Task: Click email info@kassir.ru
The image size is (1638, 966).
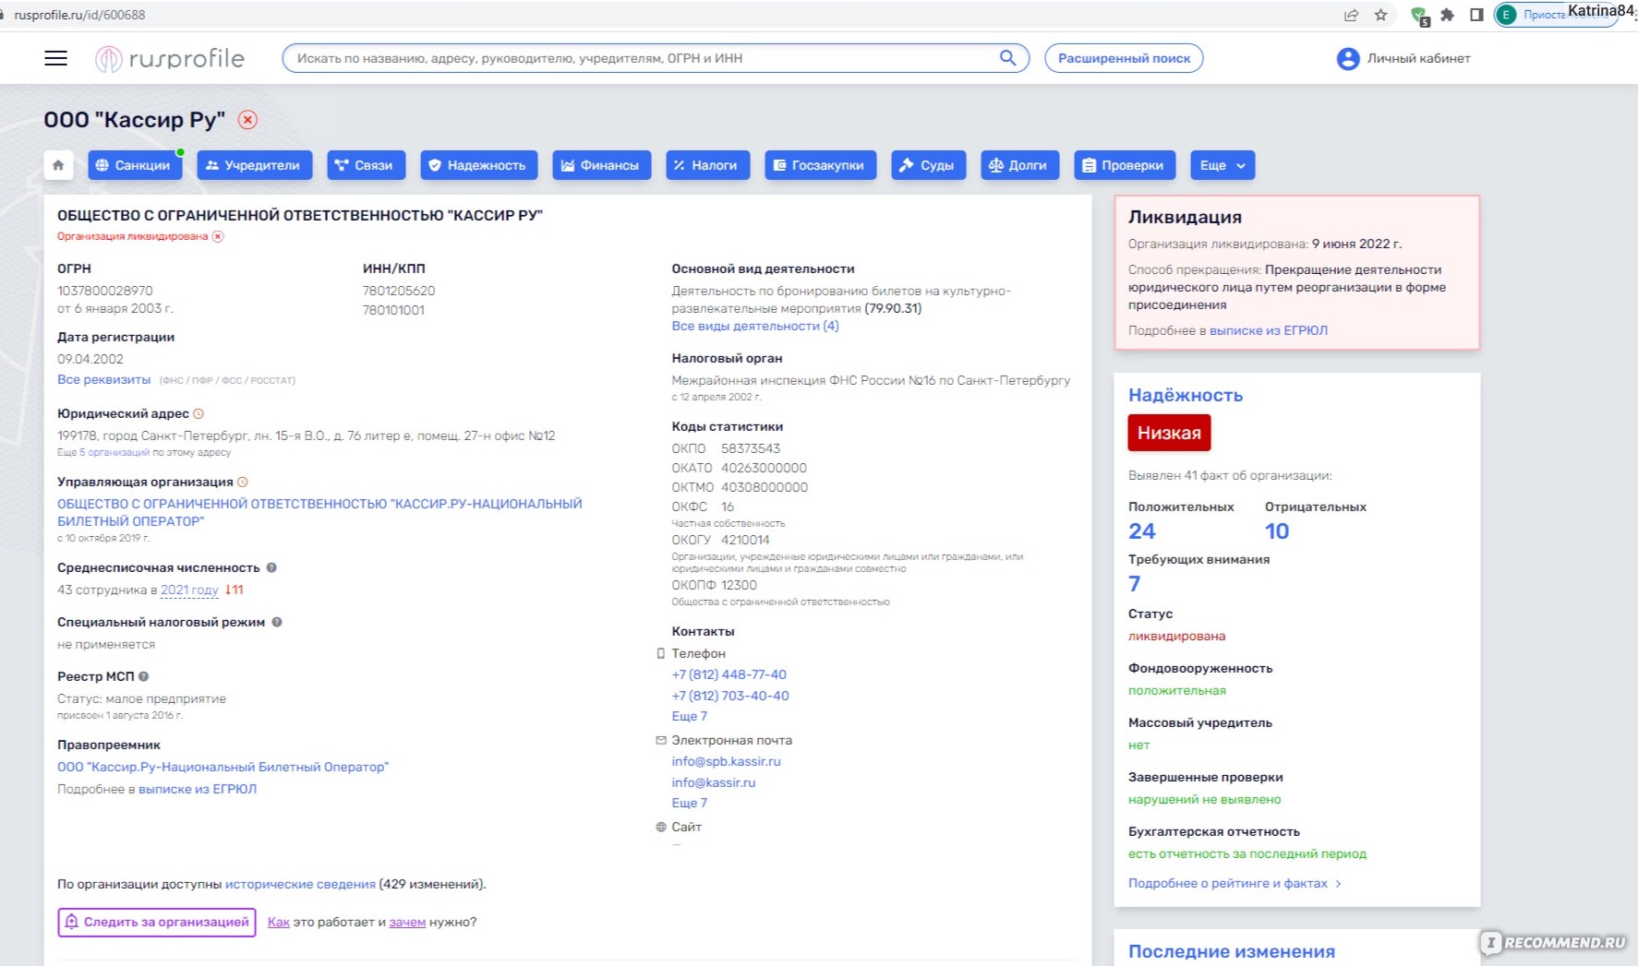Action: pos(713,783)
